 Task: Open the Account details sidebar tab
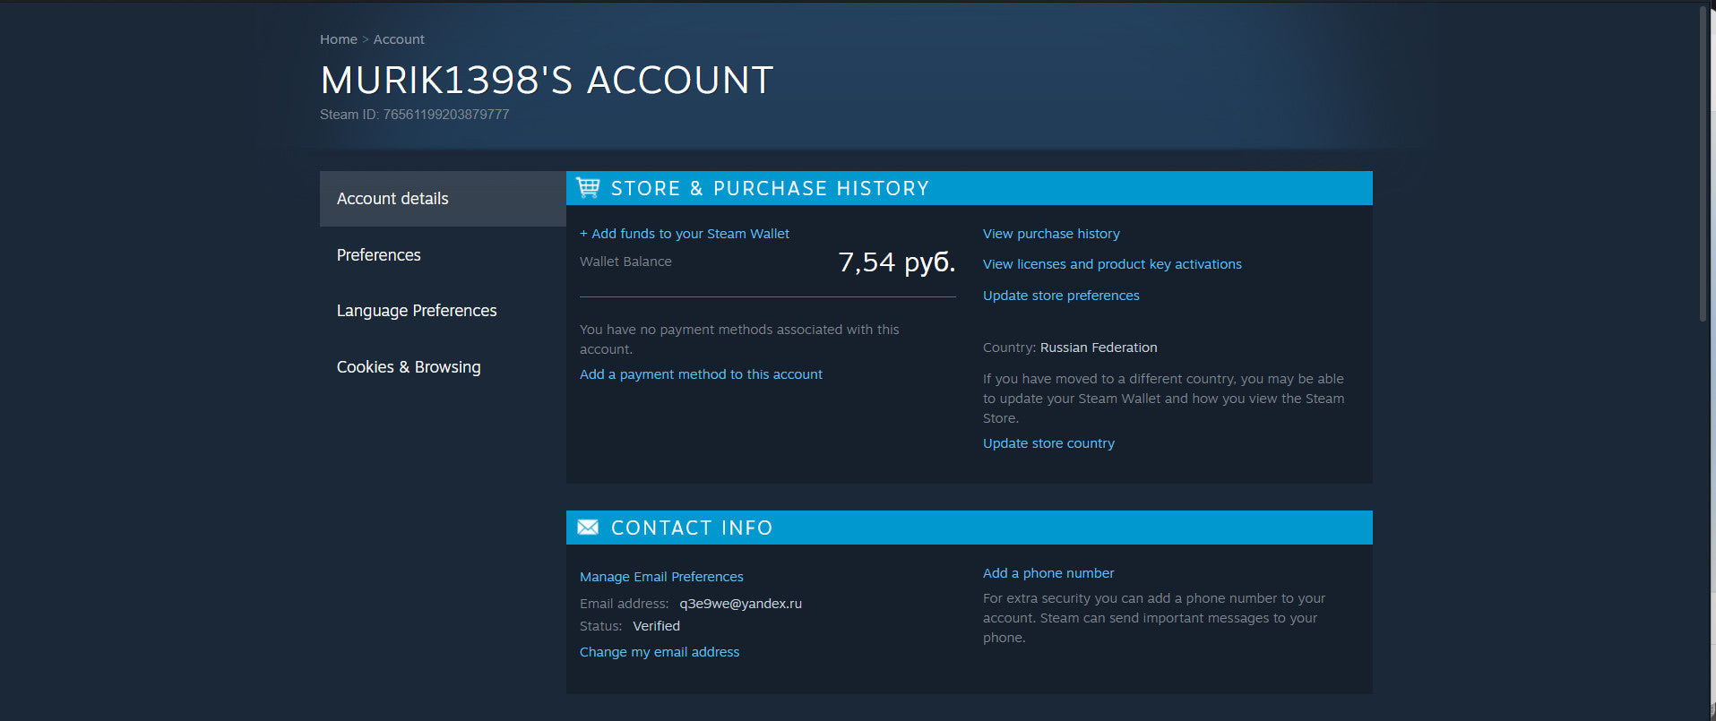392,199
